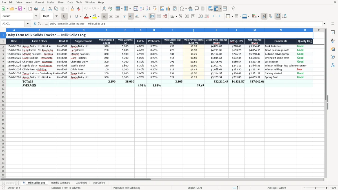
Task: Click column header K
Action: pos(216,30)
